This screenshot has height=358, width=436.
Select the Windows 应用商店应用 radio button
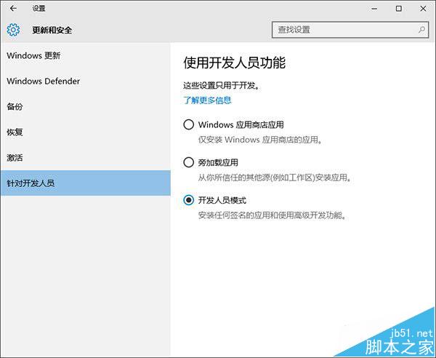pyautogui.click(x=188, y=124)
